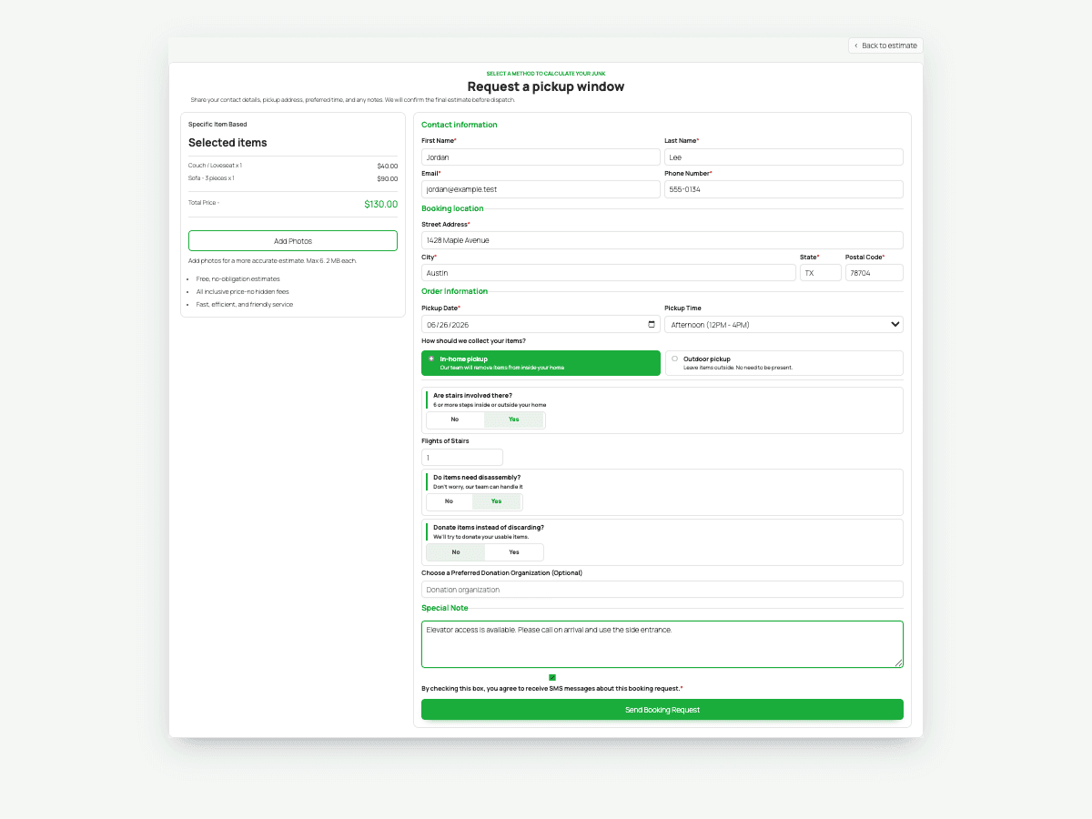Edit the Street Address field

point(662,240)
